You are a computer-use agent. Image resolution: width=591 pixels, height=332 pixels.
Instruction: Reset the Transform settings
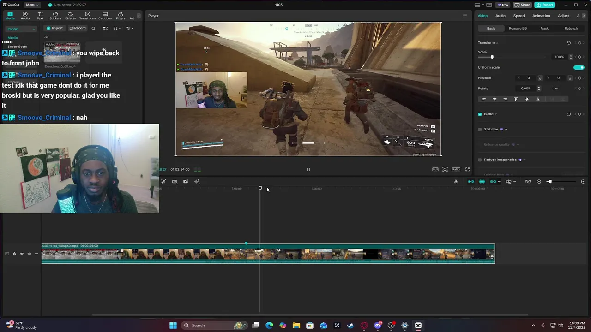coord(569,43)
